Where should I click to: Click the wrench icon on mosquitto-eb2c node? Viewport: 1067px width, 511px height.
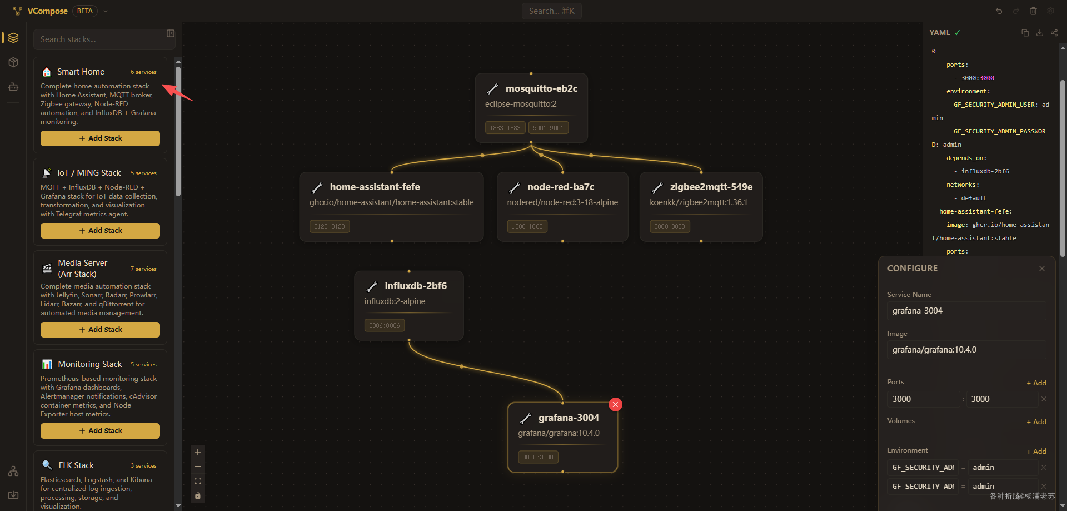coord(492,89)
